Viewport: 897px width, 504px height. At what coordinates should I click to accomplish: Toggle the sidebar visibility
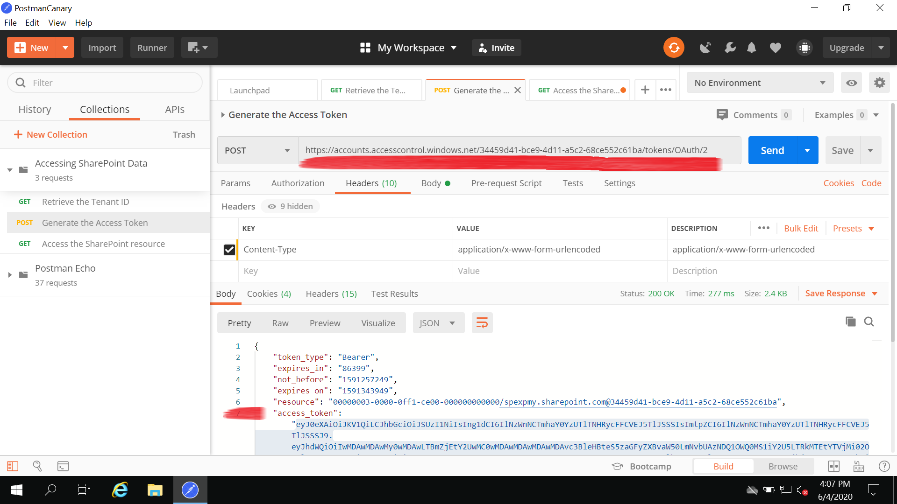(12, 466)
